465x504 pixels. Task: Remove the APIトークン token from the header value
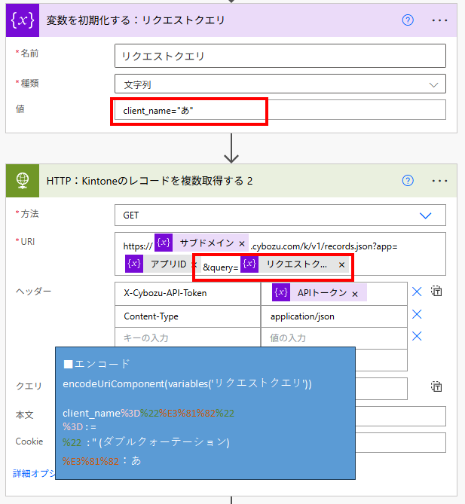click(x=355, y=294)
